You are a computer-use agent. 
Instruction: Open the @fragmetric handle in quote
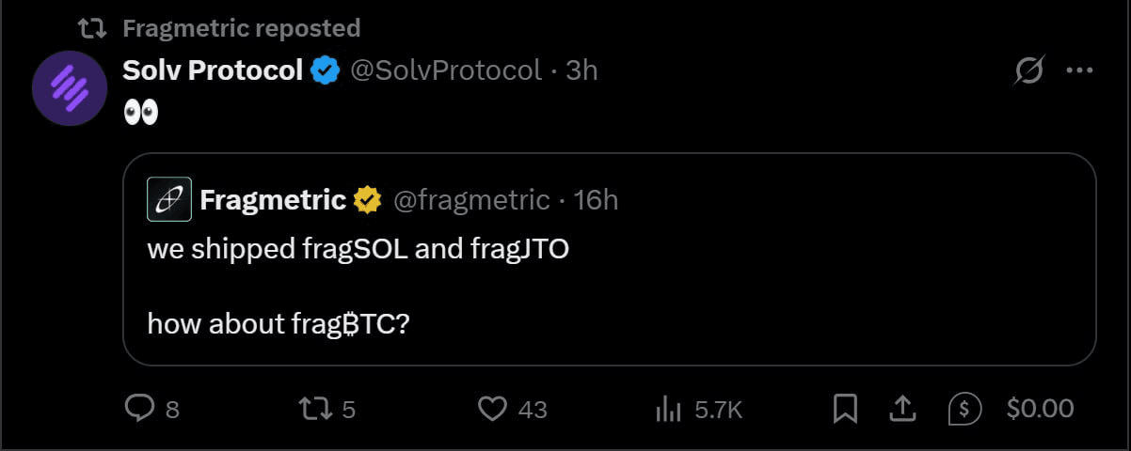pos(470,200)
